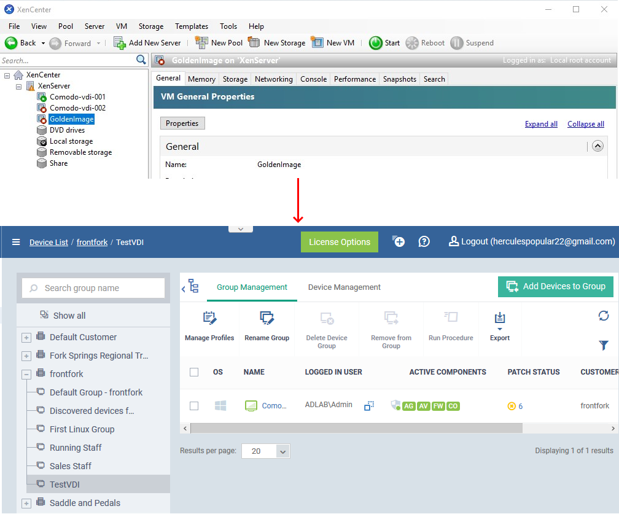Viewport: 619px width, 514px height.
Task: Collapse the header panel chevron
Action: (241, 229)
